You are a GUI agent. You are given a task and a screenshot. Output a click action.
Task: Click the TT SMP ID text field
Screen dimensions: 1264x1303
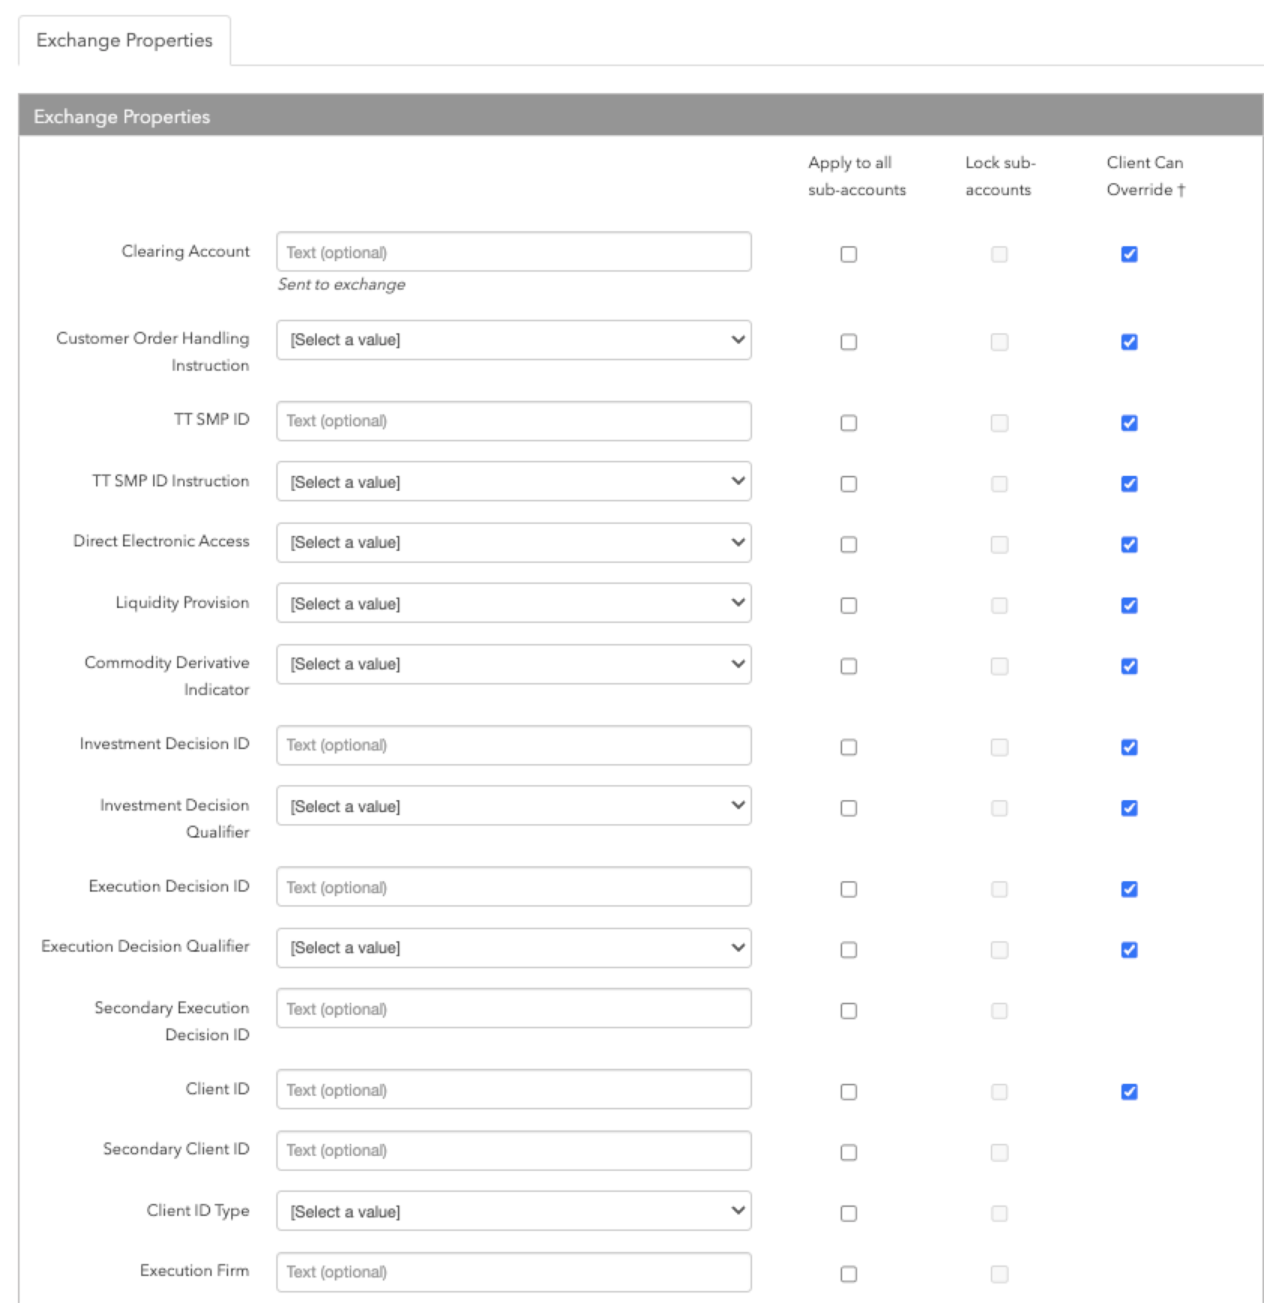tap(513, 421)
